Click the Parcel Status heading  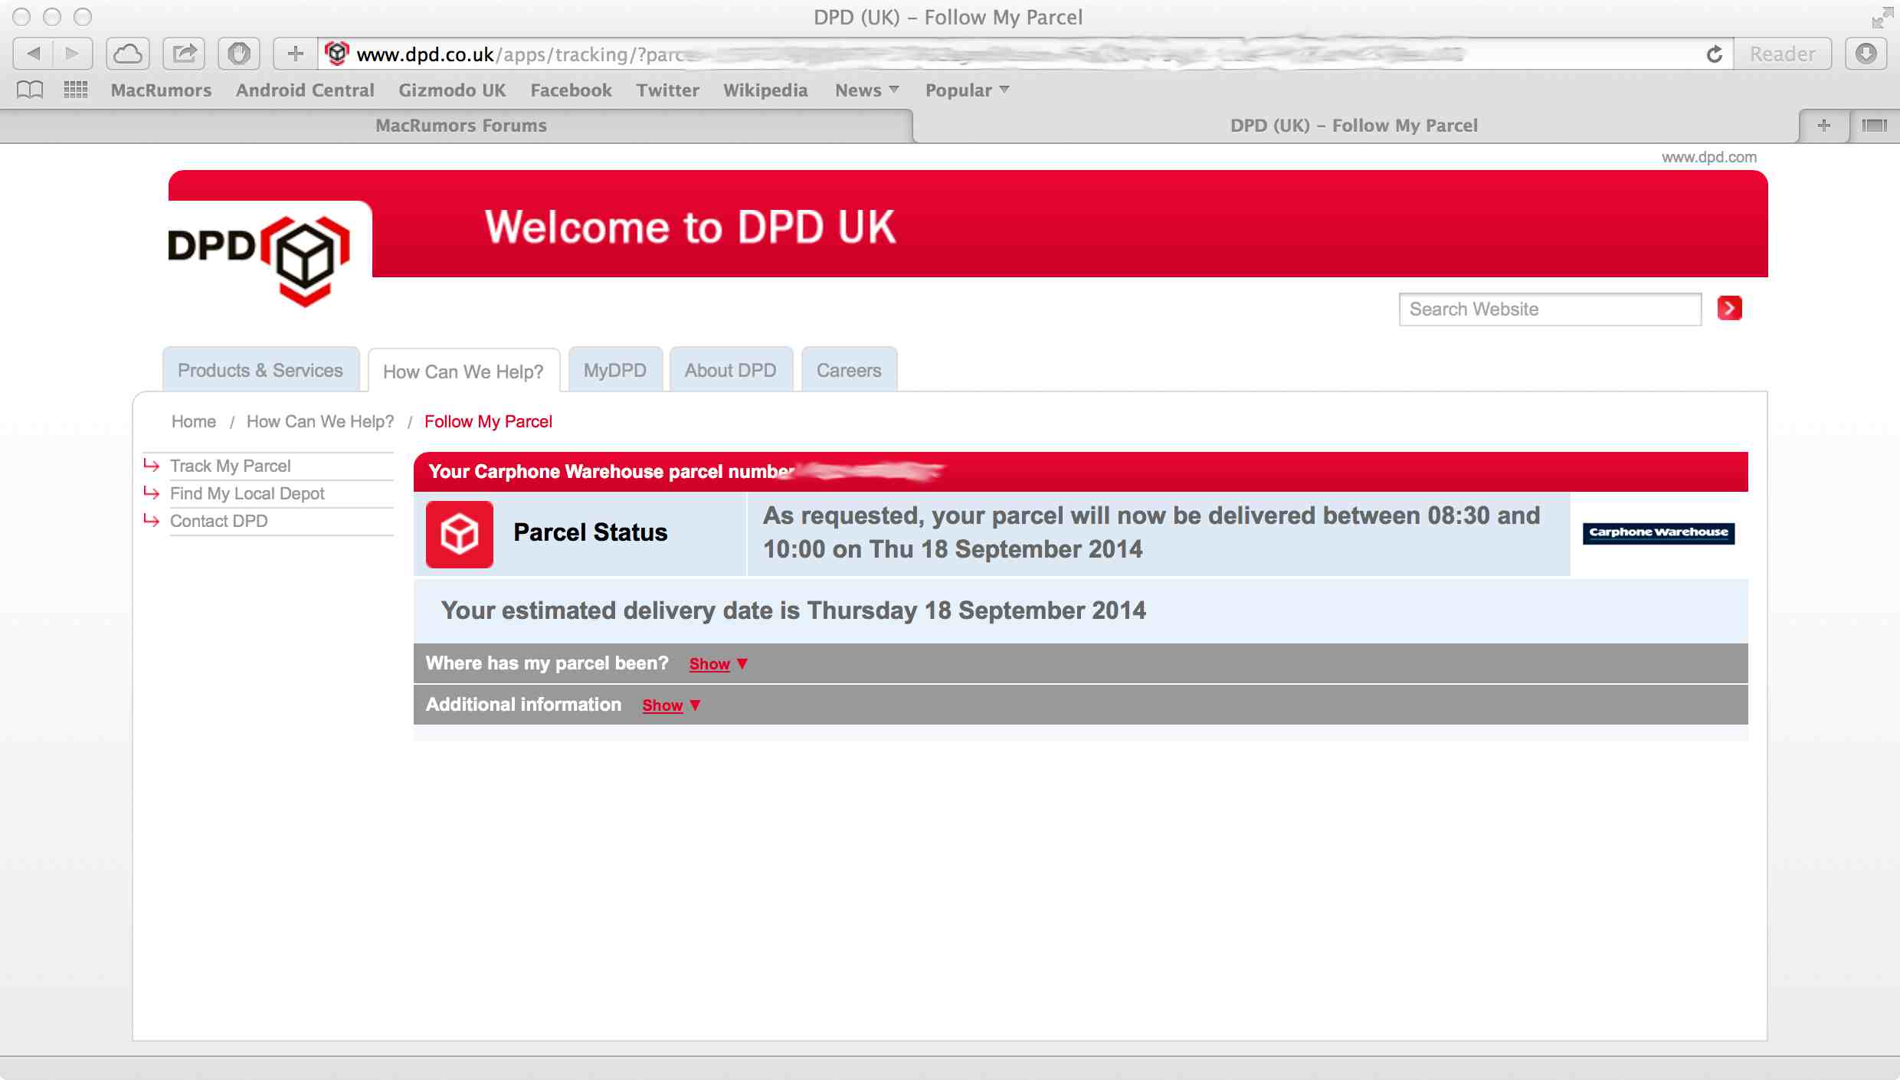[x=591, y=532]
